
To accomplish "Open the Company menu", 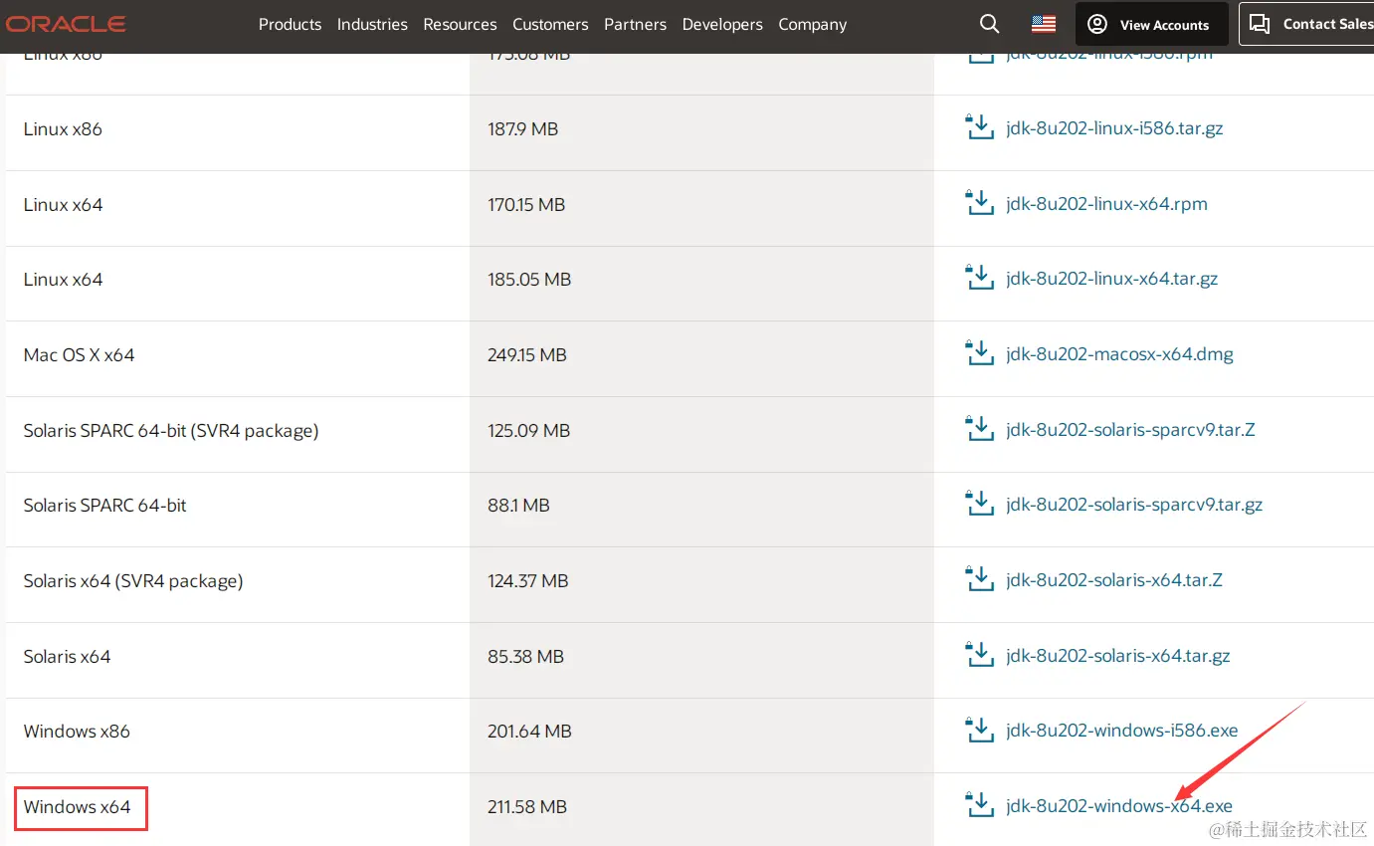I will [812, 24].
